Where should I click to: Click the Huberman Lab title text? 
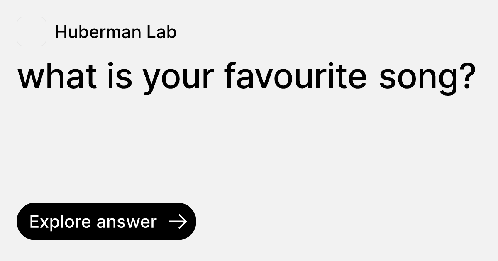point(116,31)
